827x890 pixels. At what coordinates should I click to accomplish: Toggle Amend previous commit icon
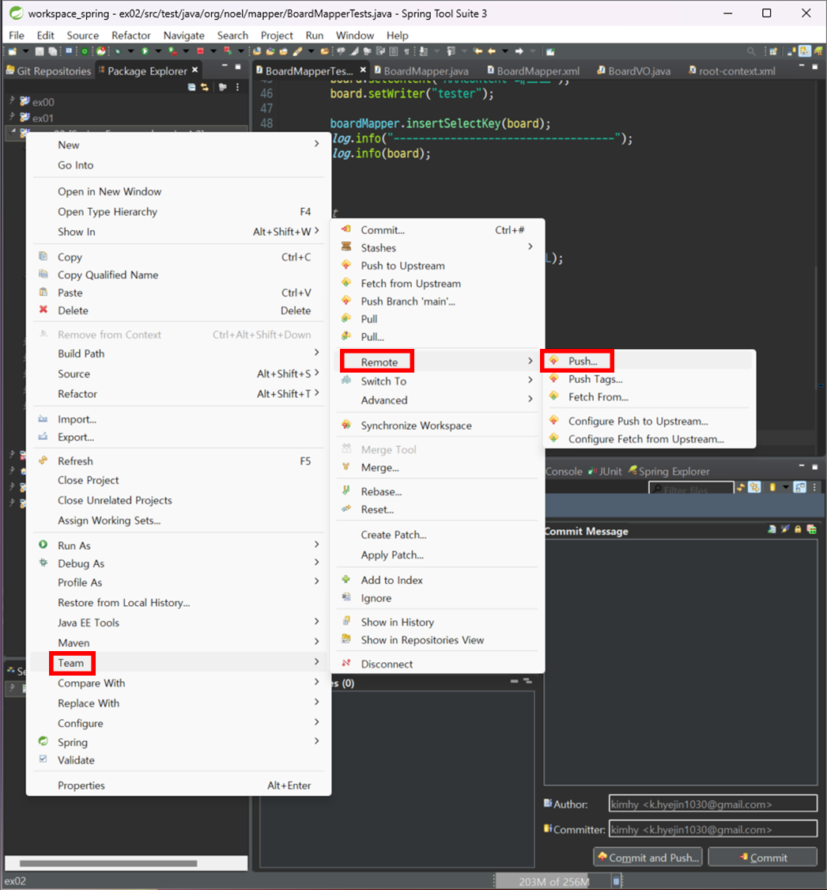[772, 529]
